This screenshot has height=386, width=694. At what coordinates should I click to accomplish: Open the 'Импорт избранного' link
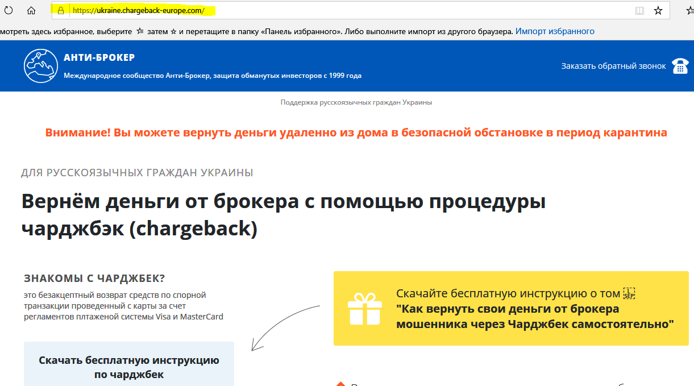coord(555,31)
